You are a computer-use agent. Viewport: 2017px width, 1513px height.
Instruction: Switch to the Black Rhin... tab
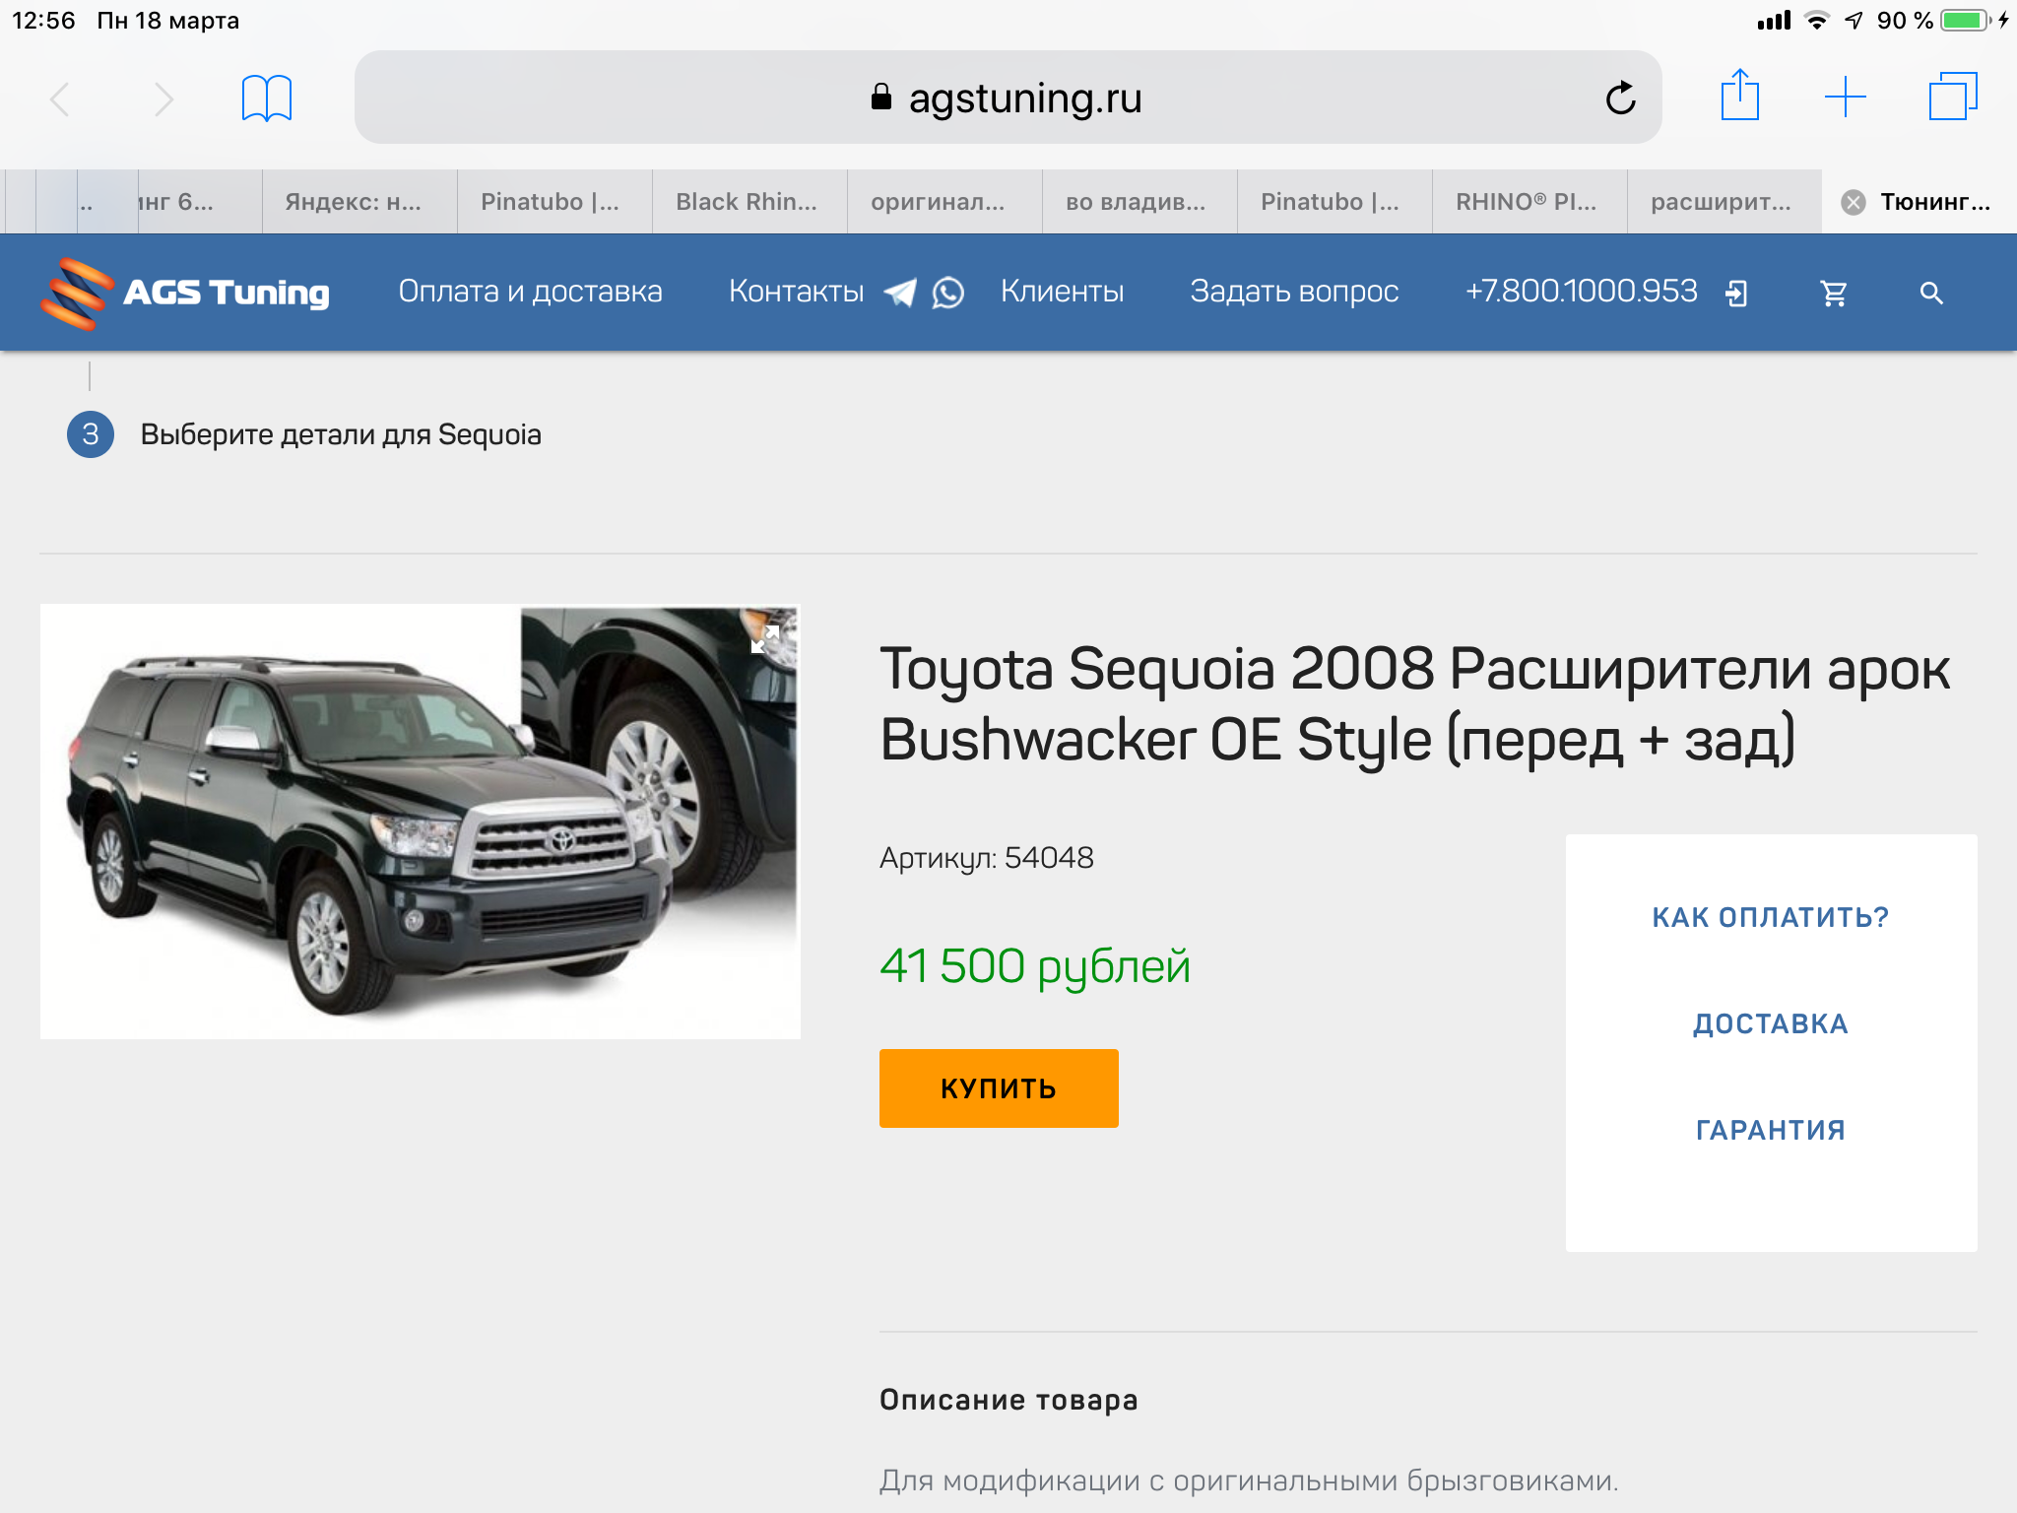747,202
